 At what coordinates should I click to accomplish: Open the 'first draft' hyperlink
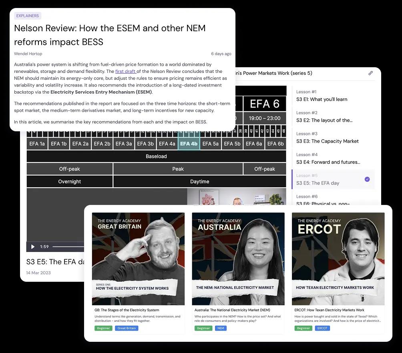[x=125, y=71]
